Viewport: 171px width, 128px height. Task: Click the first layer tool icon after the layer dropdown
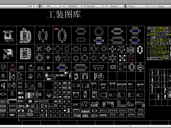pos(31,6)
